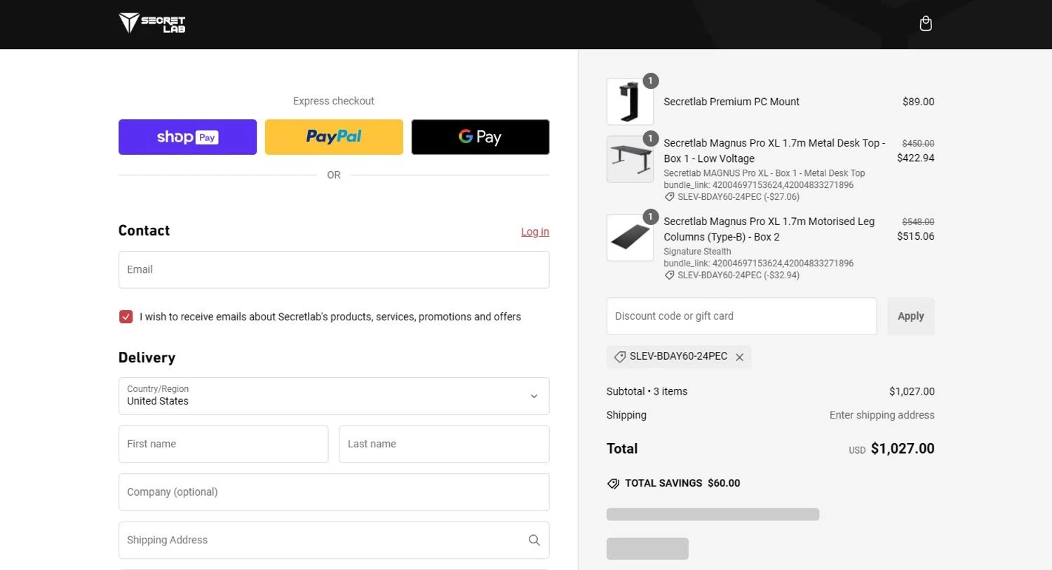This screenshot has height=570, width=1052.
Task: Apply the discount code
Action: (910, 316)
